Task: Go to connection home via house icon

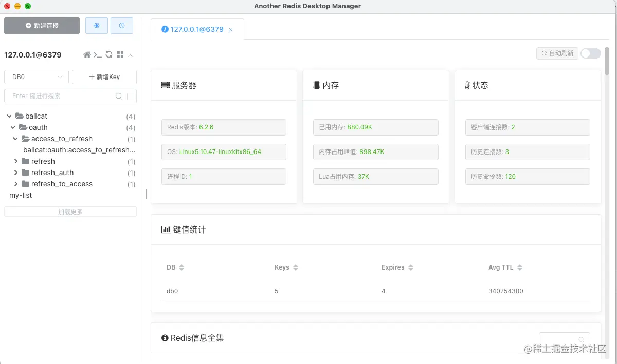Action: 87,54
